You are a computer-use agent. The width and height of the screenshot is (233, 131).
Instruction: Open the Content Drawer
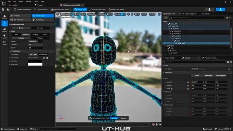[x=8, y=129]
